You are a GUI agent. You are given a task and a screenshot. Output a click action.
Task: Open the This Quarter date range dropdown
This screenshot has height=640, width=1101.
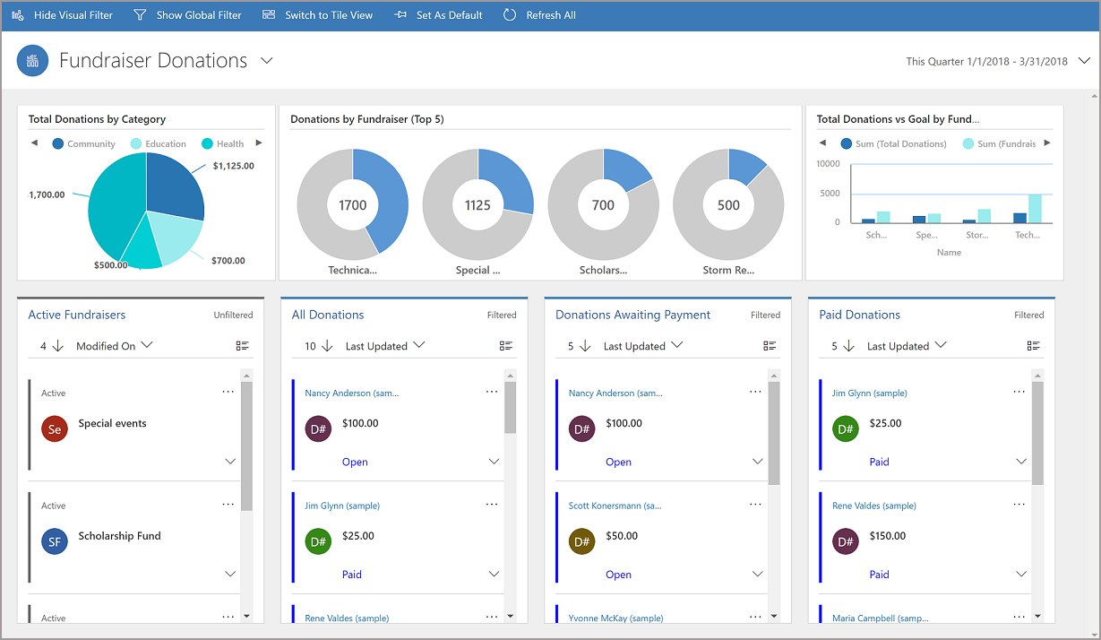pyautogui.click(x=1085, y=60)
